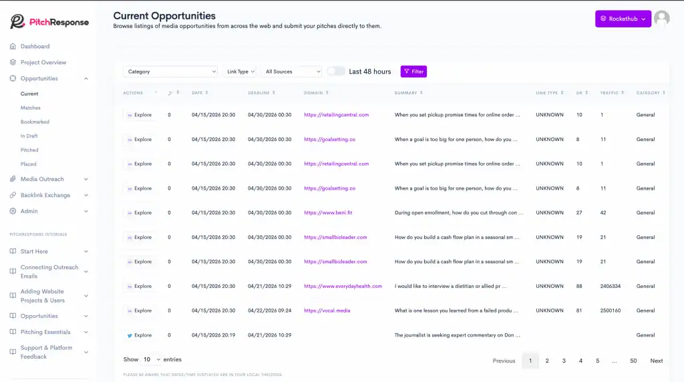Image resolution: width=684 pixels, height=382 pixels.
Task: Open the https://vocal.media link
Action: pos(327,311)
